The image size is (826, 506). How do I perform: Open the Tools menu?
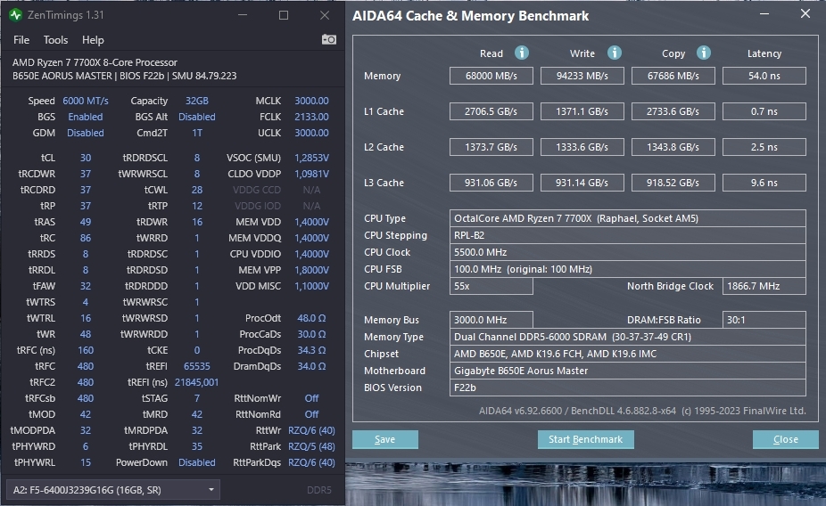pyautogui.click(x=55, y=40)
